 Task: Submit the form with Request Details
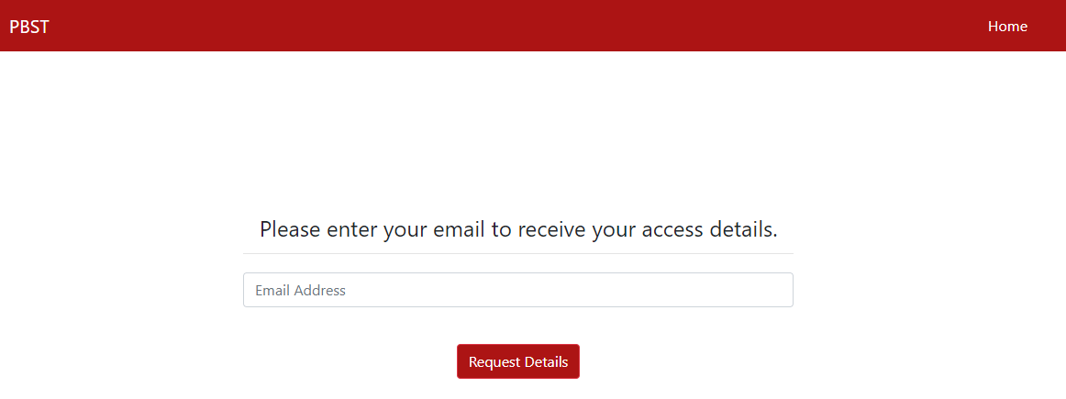[x=518, y=361]
